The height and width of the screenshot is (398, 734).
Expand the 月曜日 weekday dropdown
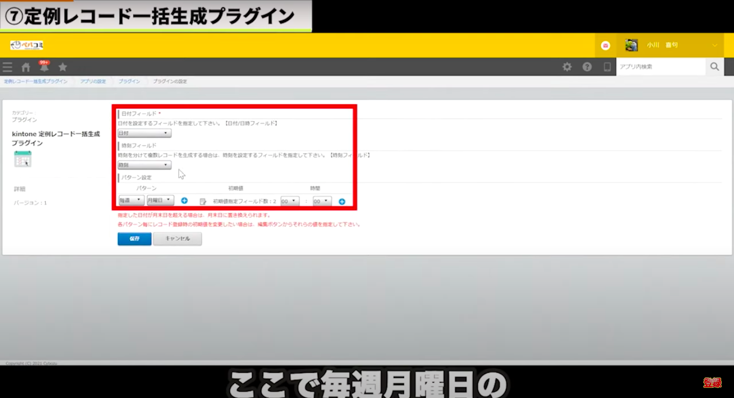(x=160, y=201)
